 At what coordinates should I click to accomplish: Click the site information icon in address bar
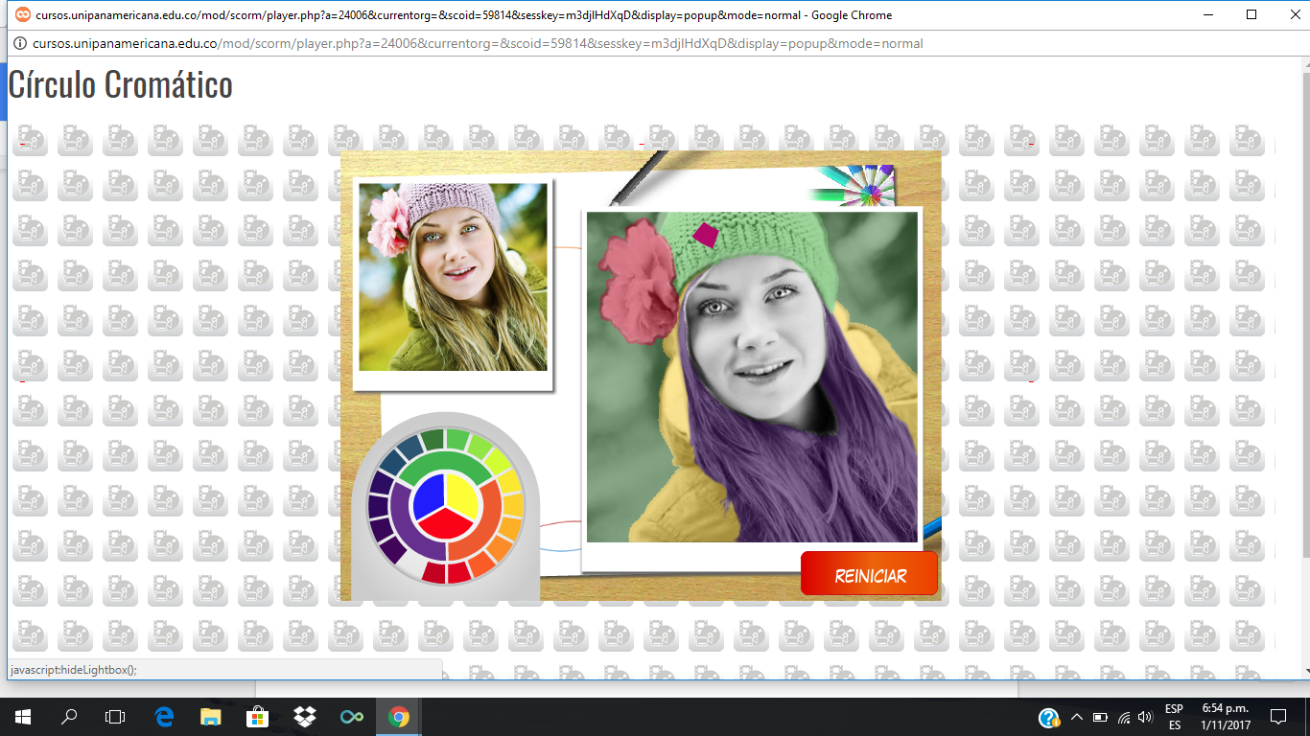coord(19,43)
